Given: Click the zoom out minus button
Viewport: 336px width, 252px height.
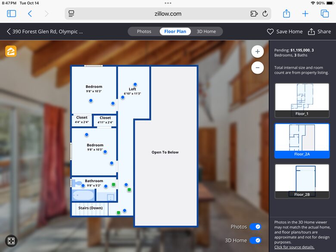Looking at the screenshot, I should point(257,68).
